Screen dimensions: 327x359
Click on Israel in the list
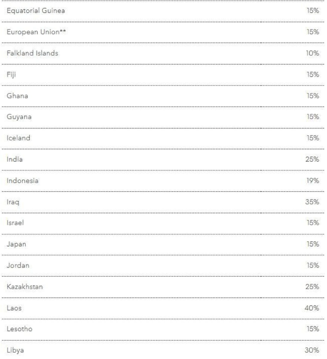point(15,223)
